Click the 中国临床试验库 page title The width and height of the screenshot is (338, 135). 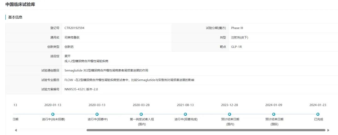20,4
